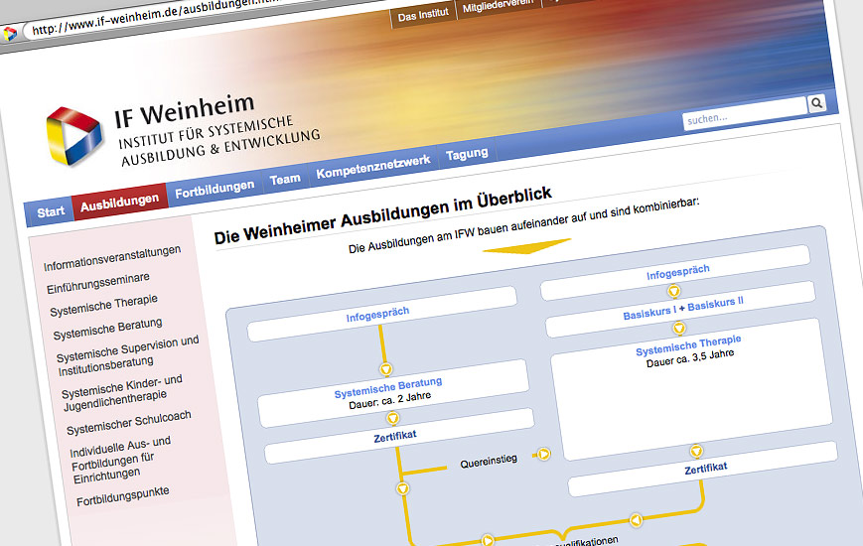Open the Team tab
Viewport: 863px width, 546px height.
285,179
